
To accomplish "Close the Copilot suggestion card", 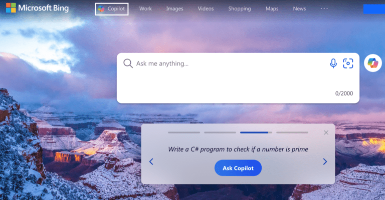I will point(326,132).
